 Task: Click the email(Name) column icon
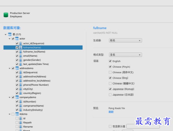pyautogui.click(x=20, y=56)
